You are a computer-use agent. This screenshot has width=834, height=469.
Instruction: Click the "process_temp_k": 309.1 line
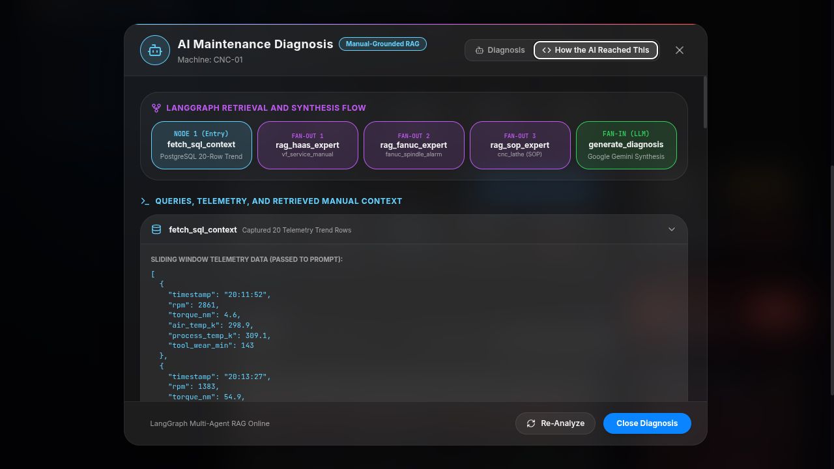(x=220, y=335)
